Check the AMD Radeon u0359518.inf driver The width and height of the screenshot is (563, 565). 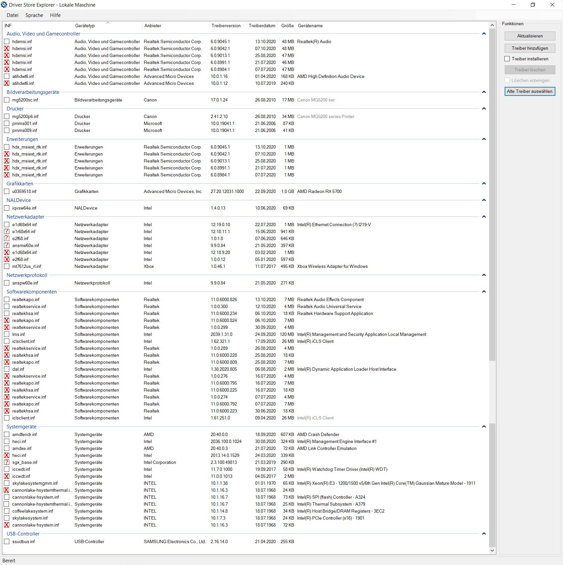click(x=7, y=191)
